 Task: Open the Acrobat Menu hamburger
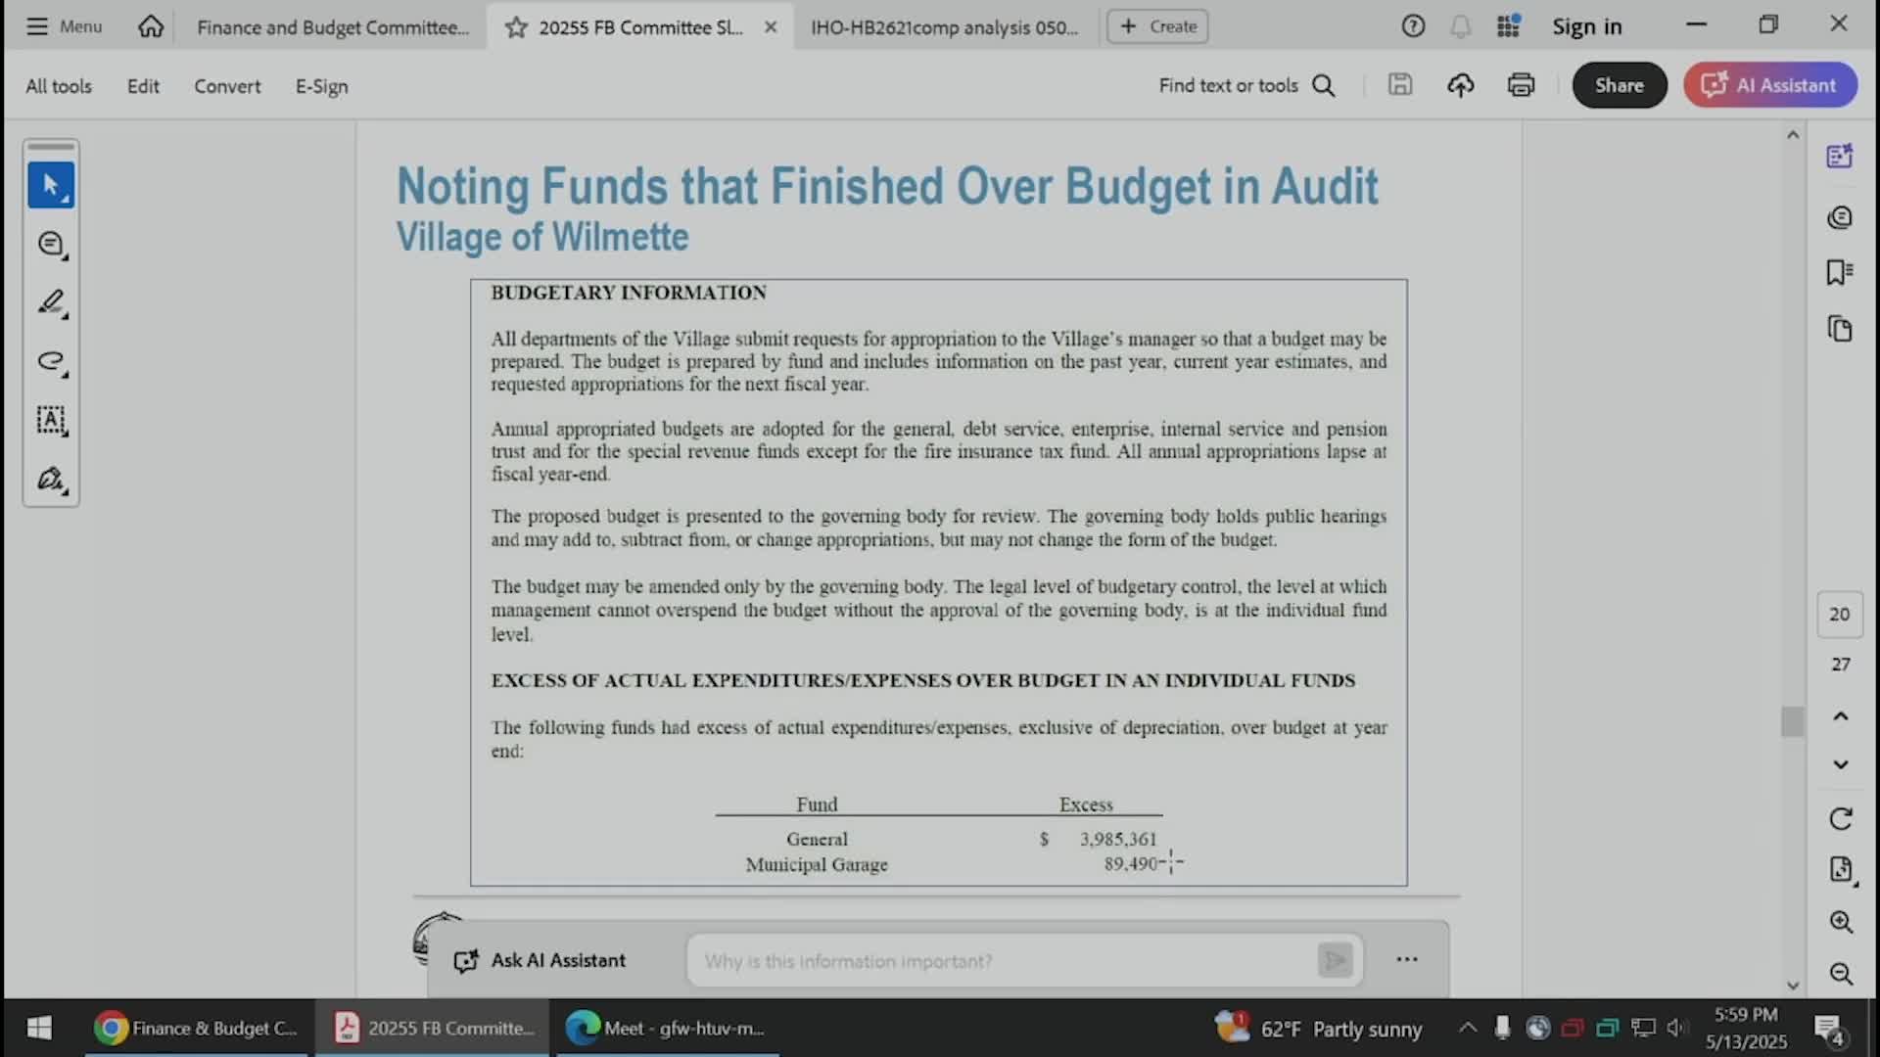click(x=64, y=26)
